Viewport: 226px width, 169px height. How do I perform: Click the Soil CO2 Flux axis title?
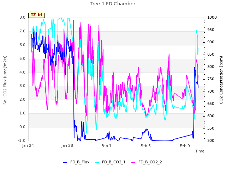5,80
